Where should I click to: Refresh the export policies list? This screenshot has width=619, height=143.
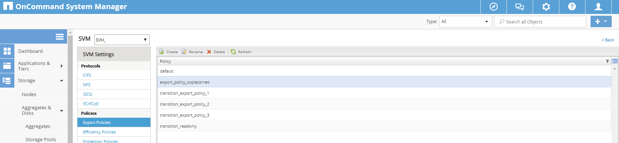pos(241,52)
